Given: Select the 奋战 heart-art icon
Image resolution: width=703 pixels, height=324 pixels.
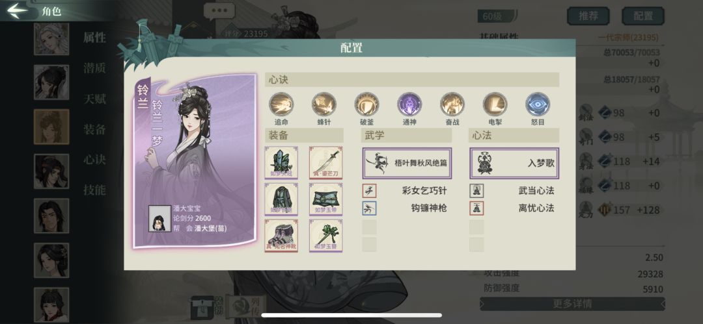Looking at the screenshot, I should click(x=452, y=105).
